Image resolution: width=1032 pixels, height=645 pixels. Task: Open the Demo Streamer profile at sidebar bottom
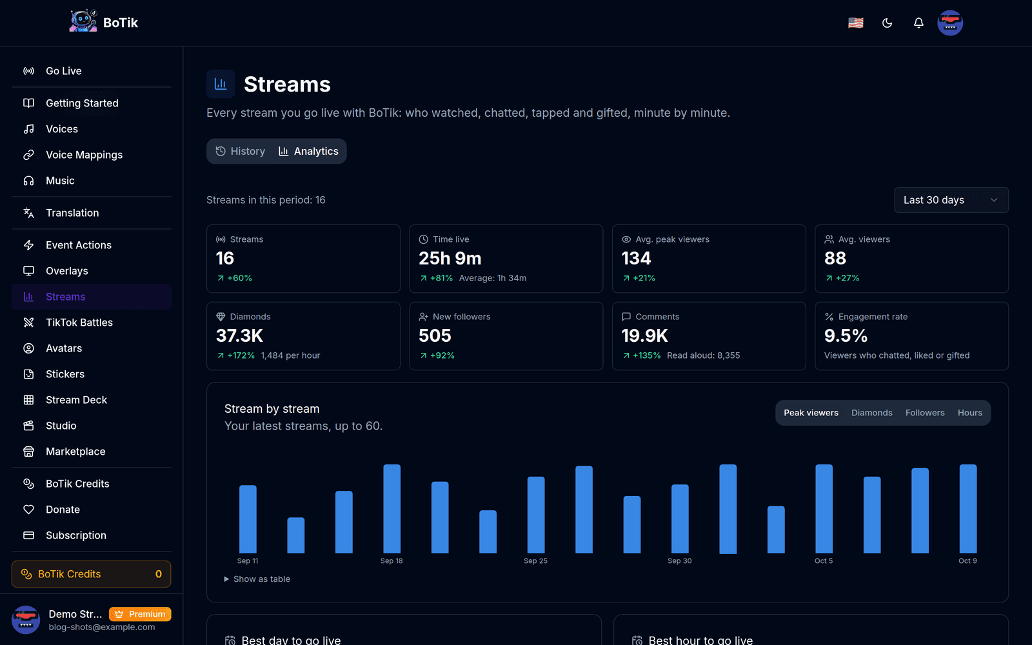(92, 620)
